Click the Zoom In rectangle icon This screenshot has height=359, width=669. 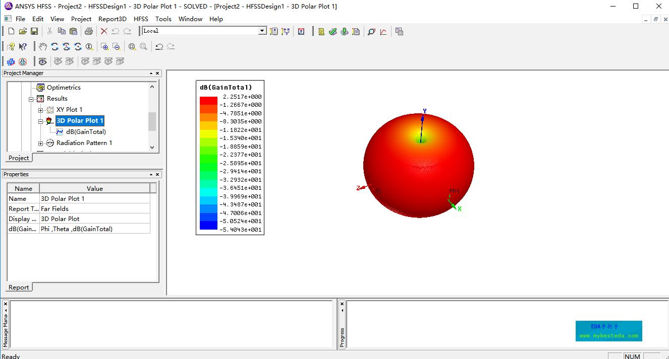pos(104,47)
